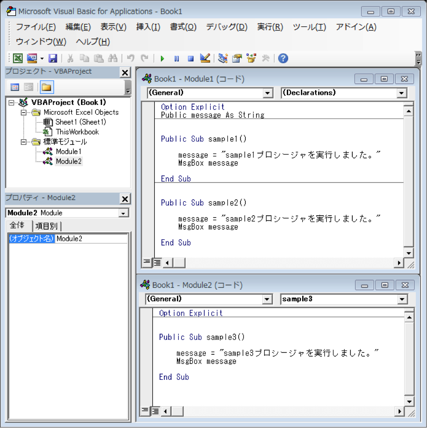Open the 挿入(I) menu
427x428 pixels.
(148, 27)
